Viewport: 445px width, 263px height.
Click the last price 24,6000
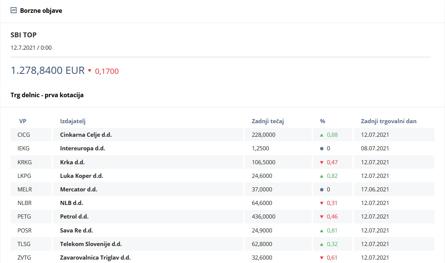coord(262,176)
